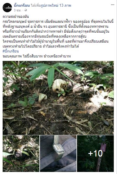The height and width of the screenshot is (174, 117).
Task: Open the three-dot post options menu
Action: 112,5
